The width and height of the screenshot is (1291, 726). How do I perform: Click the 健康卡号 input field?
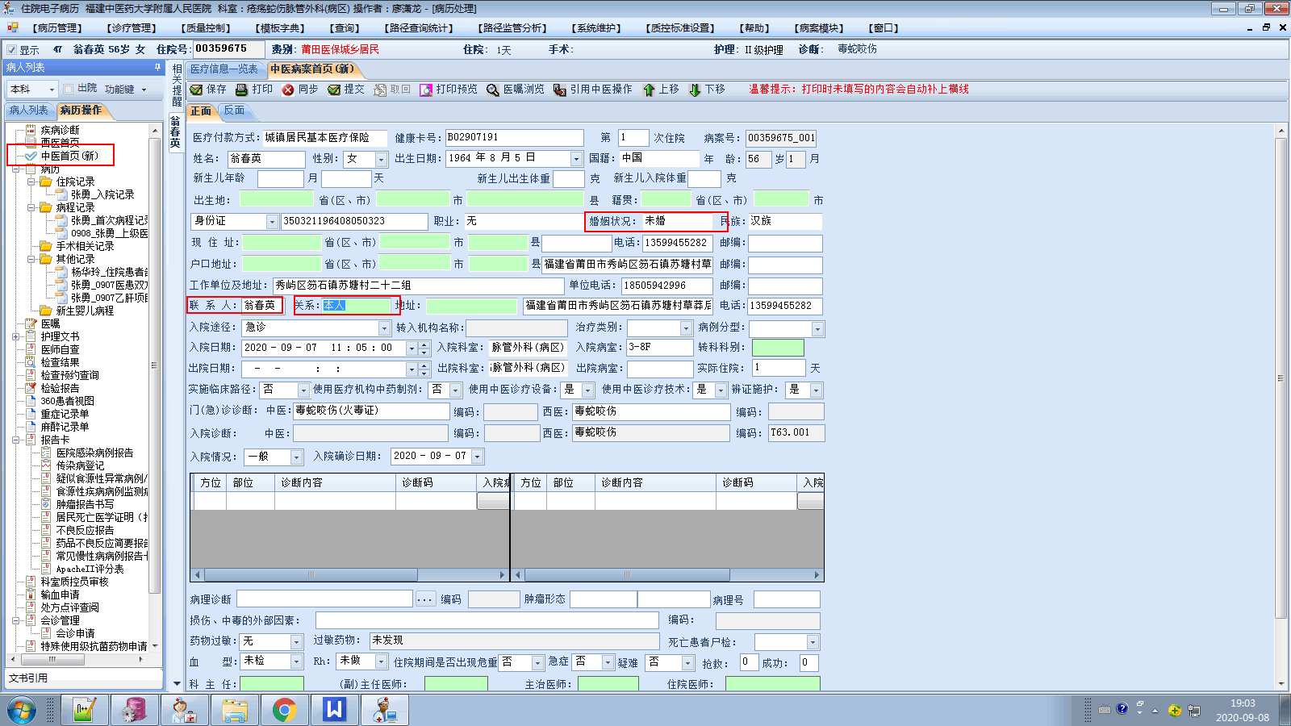[514, 138]
